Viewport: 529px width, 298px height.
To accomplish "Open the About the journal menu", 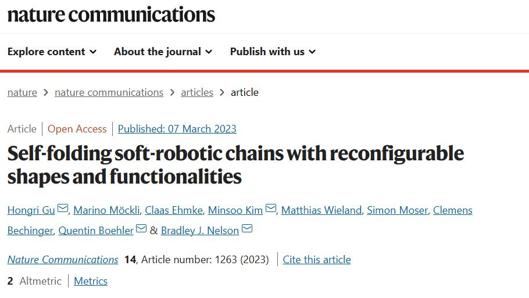I will tap(163, 52).
